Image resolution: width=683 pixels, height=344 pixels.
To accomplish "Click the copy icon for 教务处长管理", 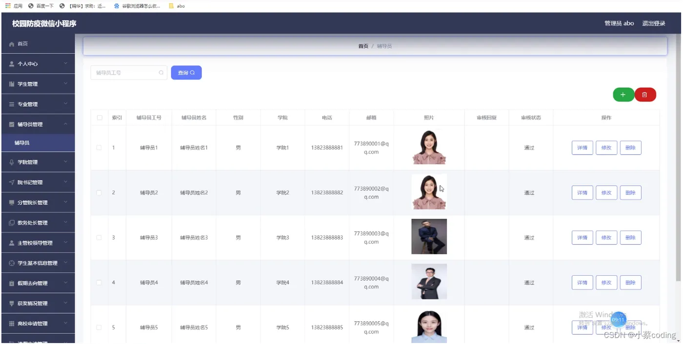I will pyautogui.click(x=12, y=223).
